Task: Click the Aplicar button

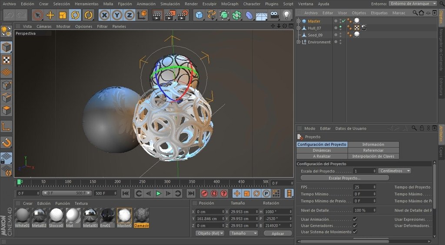Action: [x=278, y=233]
